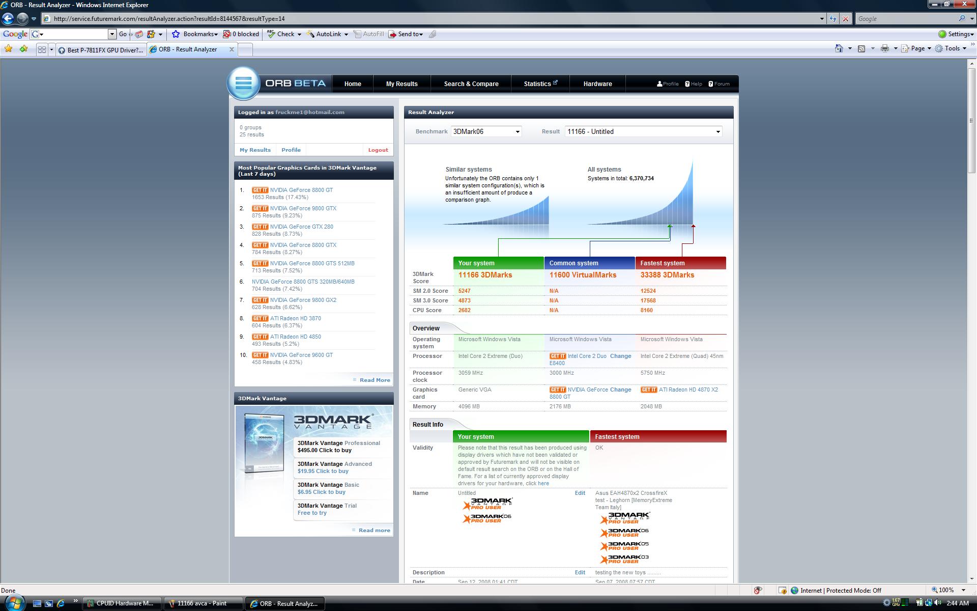Click the Add to Favorites icon
This screenshot has width=977, height=611.
23,49
